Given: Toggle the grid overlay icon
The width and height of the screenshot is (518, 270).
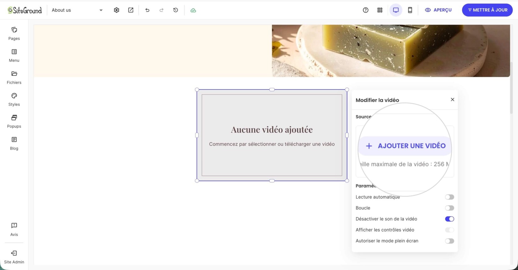Looking at the screenshot, I should [x=380, y=10].
